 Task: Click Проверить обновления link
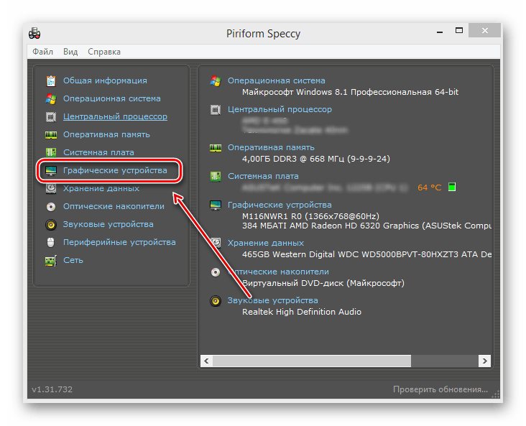(440, 389)
